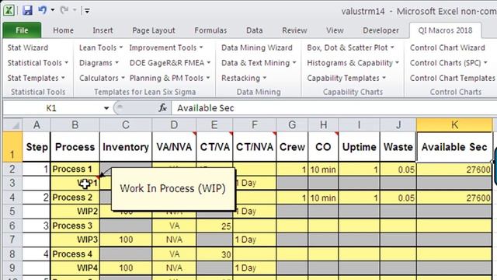Launch the Stat Wizard
Viewport: 497px width, 280px height.
pos(28,47)
